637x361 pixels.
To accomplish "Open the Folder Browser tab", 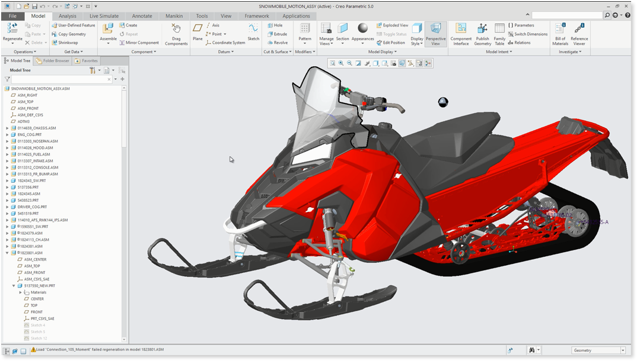I will [53, 60].
